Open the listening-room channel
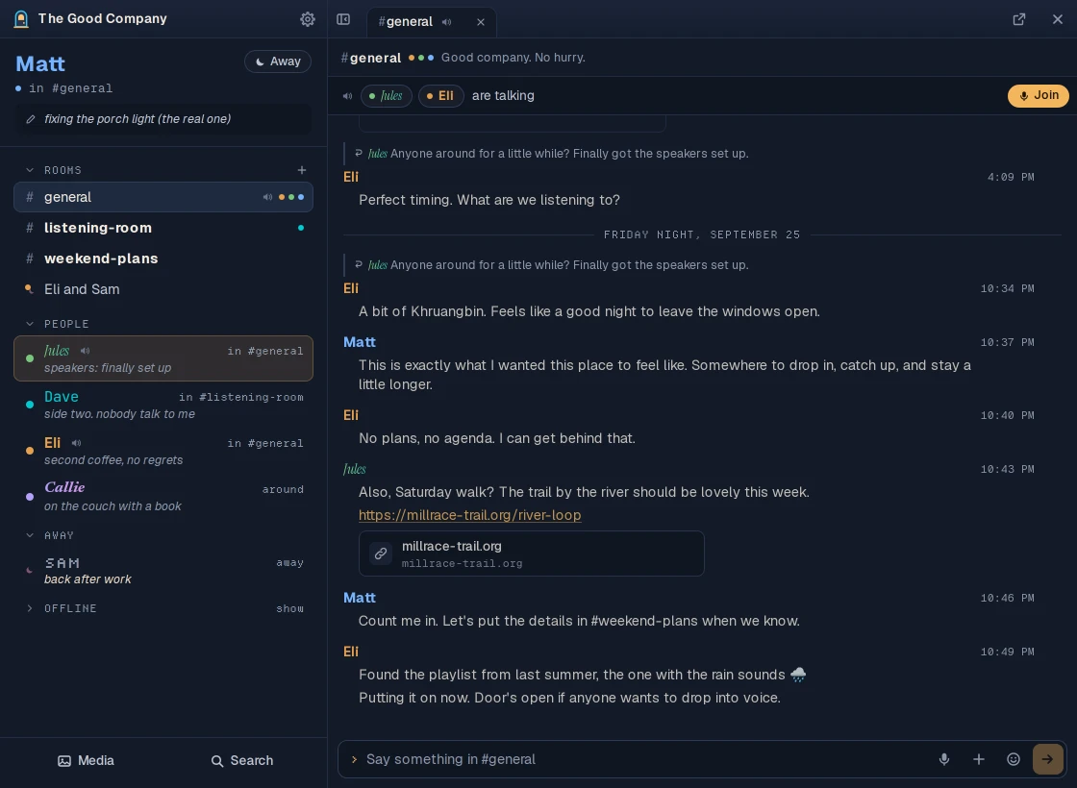 [x=163, y=228]
